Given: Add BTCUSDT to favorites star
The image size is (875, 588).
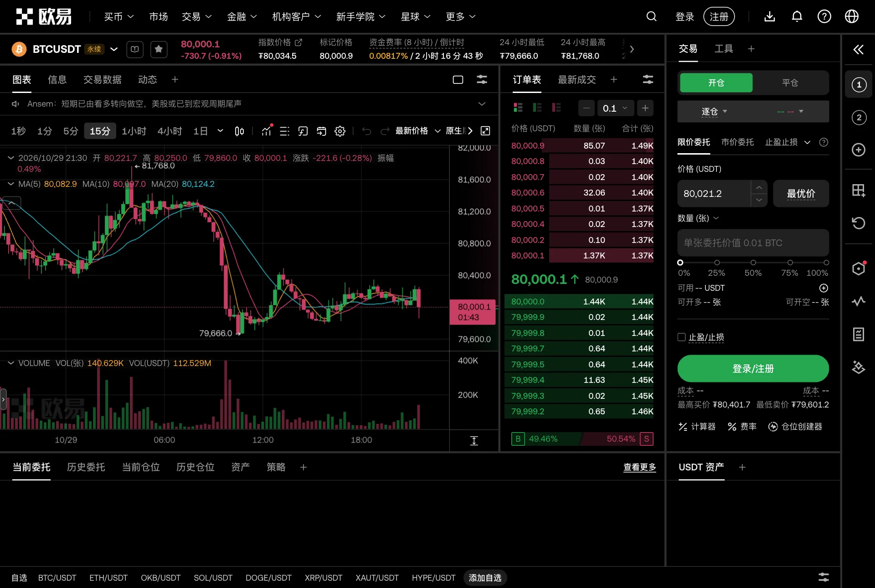Looking at the screenshot, I should click(x=159, y=49).
